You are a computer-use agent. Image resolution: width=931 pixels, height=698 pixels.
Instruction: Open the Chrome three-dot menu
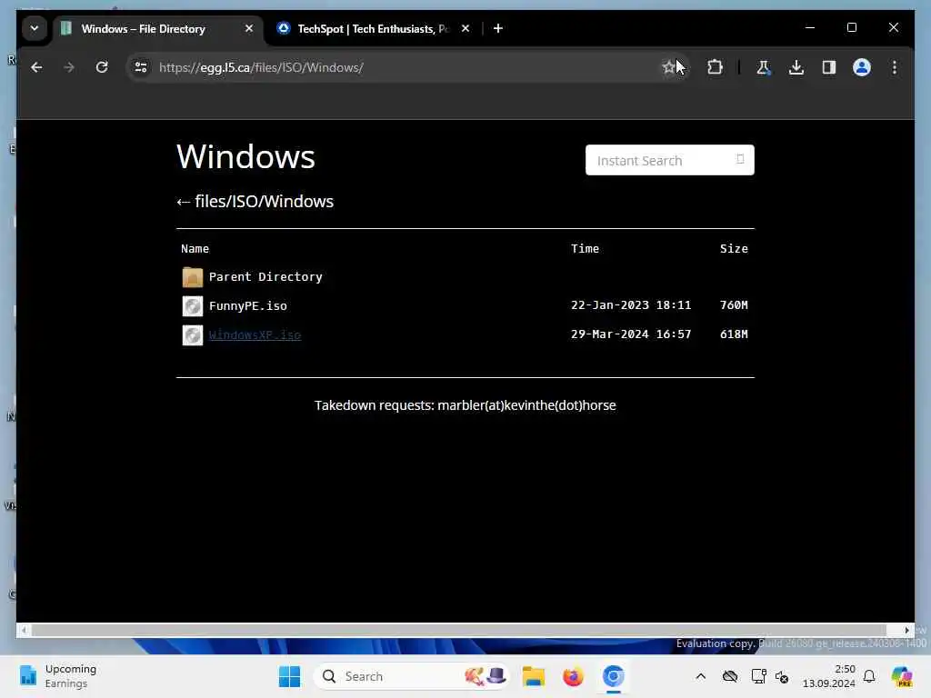click(895, 67)
